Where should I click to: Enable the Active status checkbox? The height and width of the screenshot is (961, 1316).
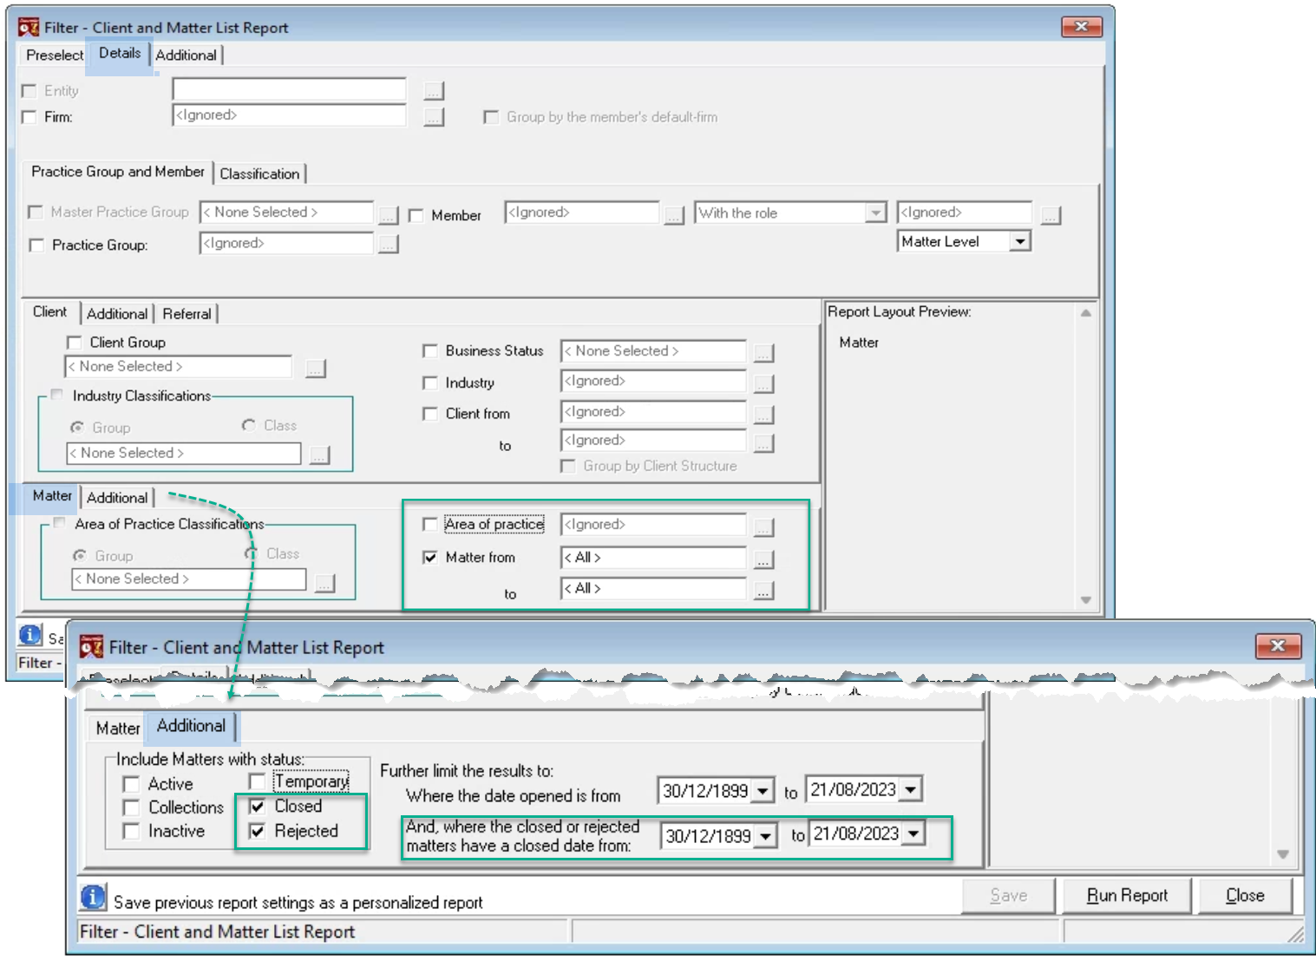click(x=131, y=784)
